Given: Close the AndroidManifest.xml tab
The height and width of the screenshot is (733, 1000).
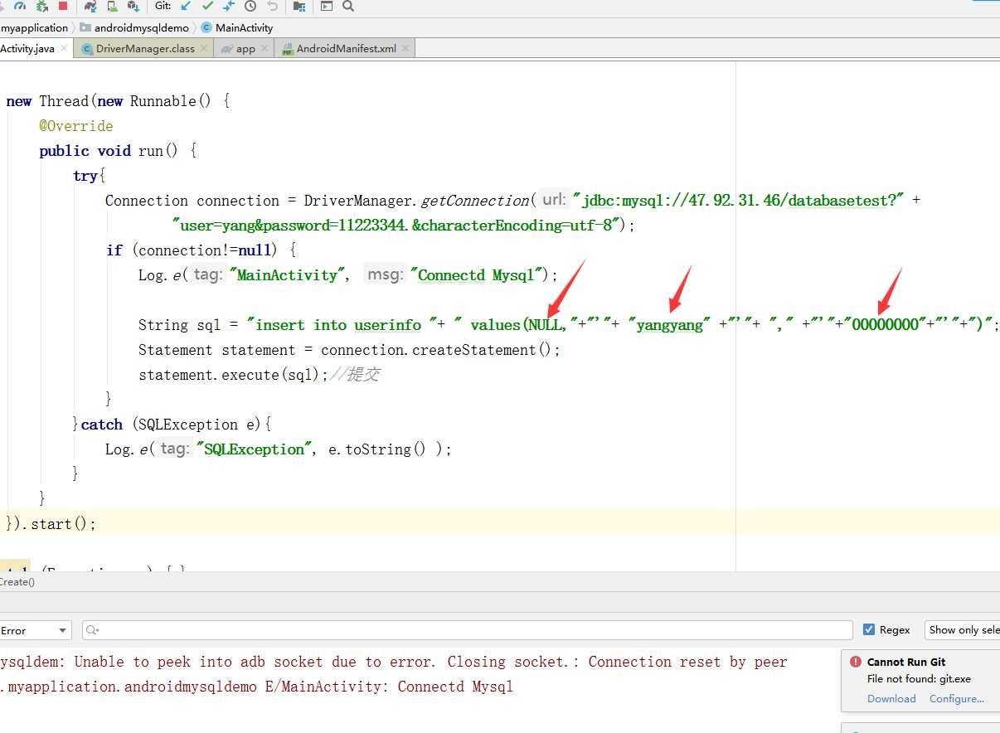Looking at the screenshot, I should (x=405, y=48).
